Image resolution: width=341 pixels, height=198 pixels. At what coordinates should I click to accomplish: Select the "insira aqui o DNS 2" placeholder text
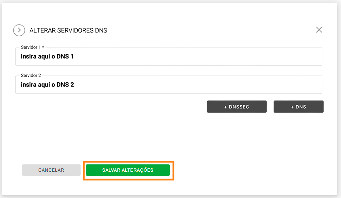tap(47, 85)
